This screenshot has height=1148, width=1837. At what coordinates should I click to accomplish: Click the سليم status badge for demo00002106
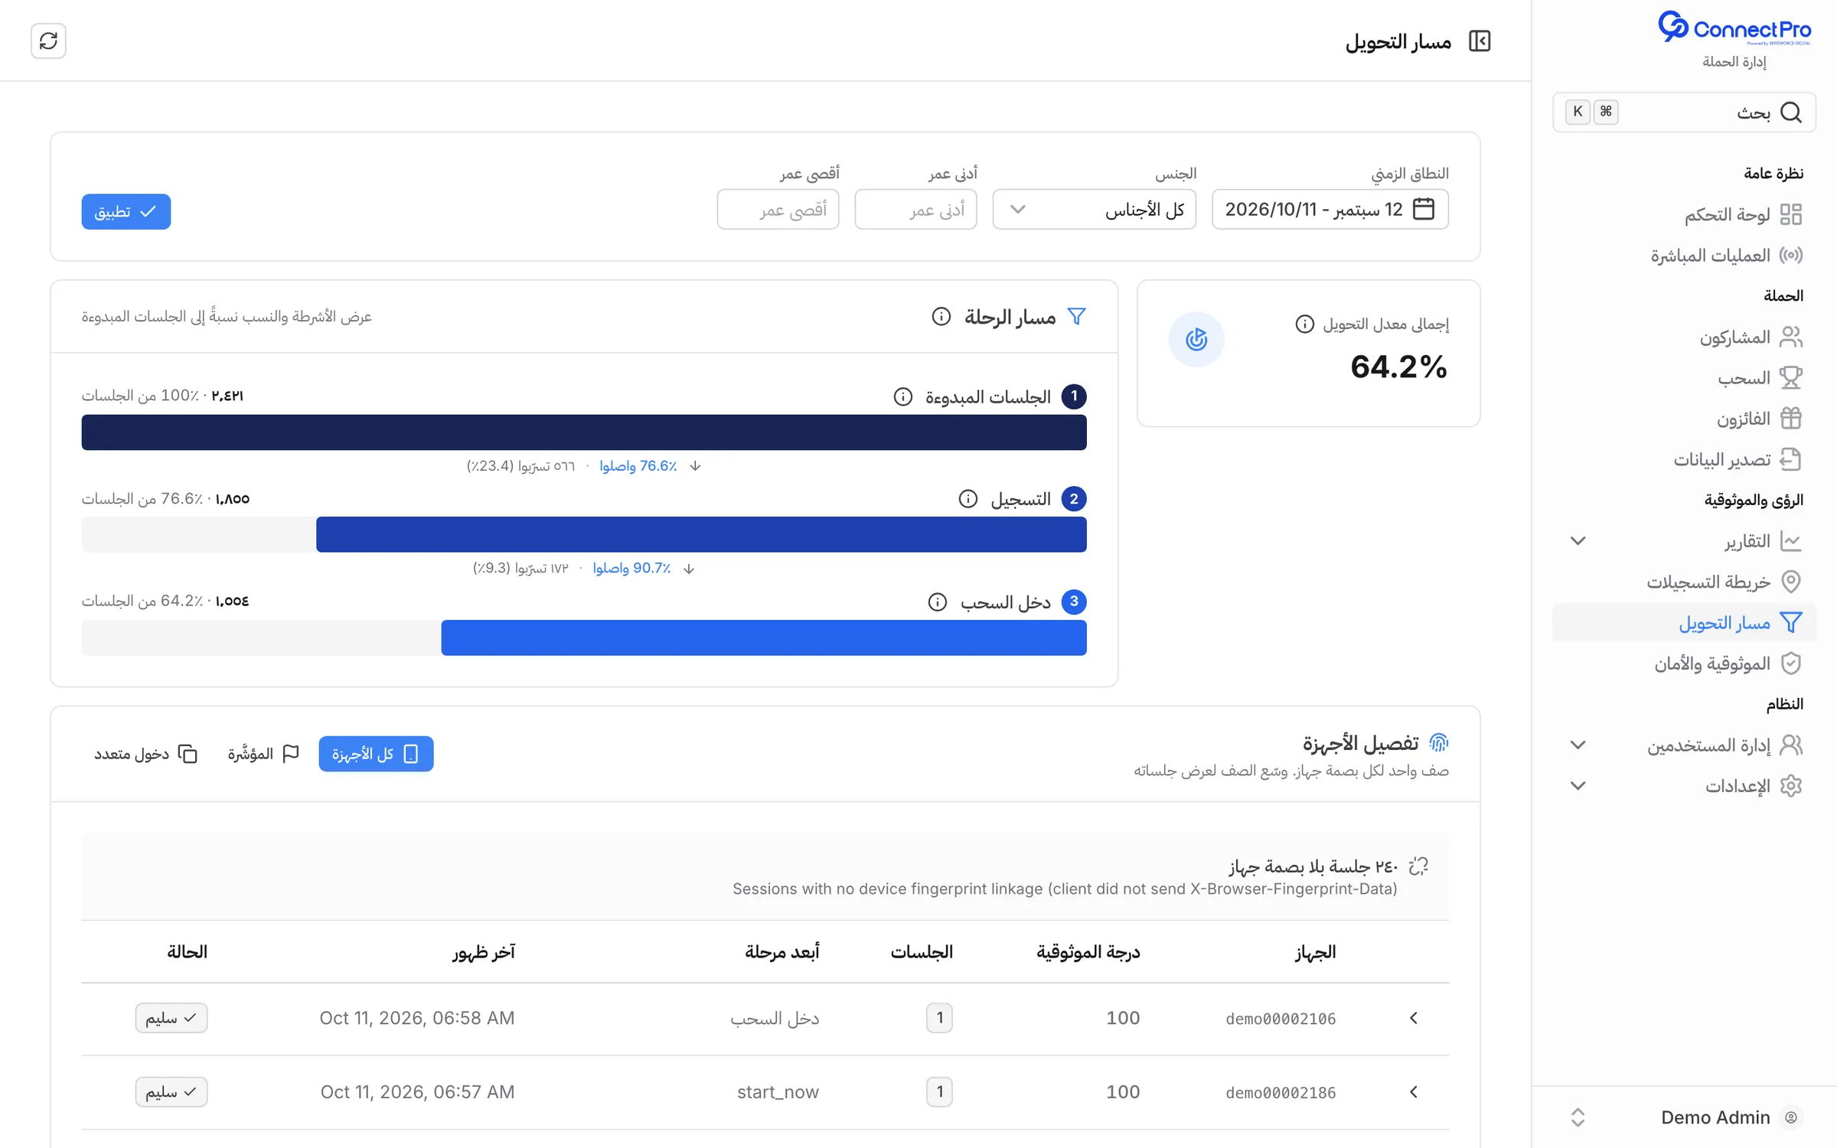[171, 1018]
